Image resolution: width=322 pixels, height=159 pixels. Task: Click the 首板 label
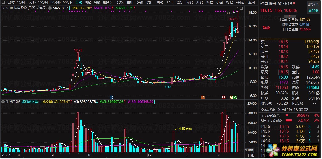pos(266,28)
